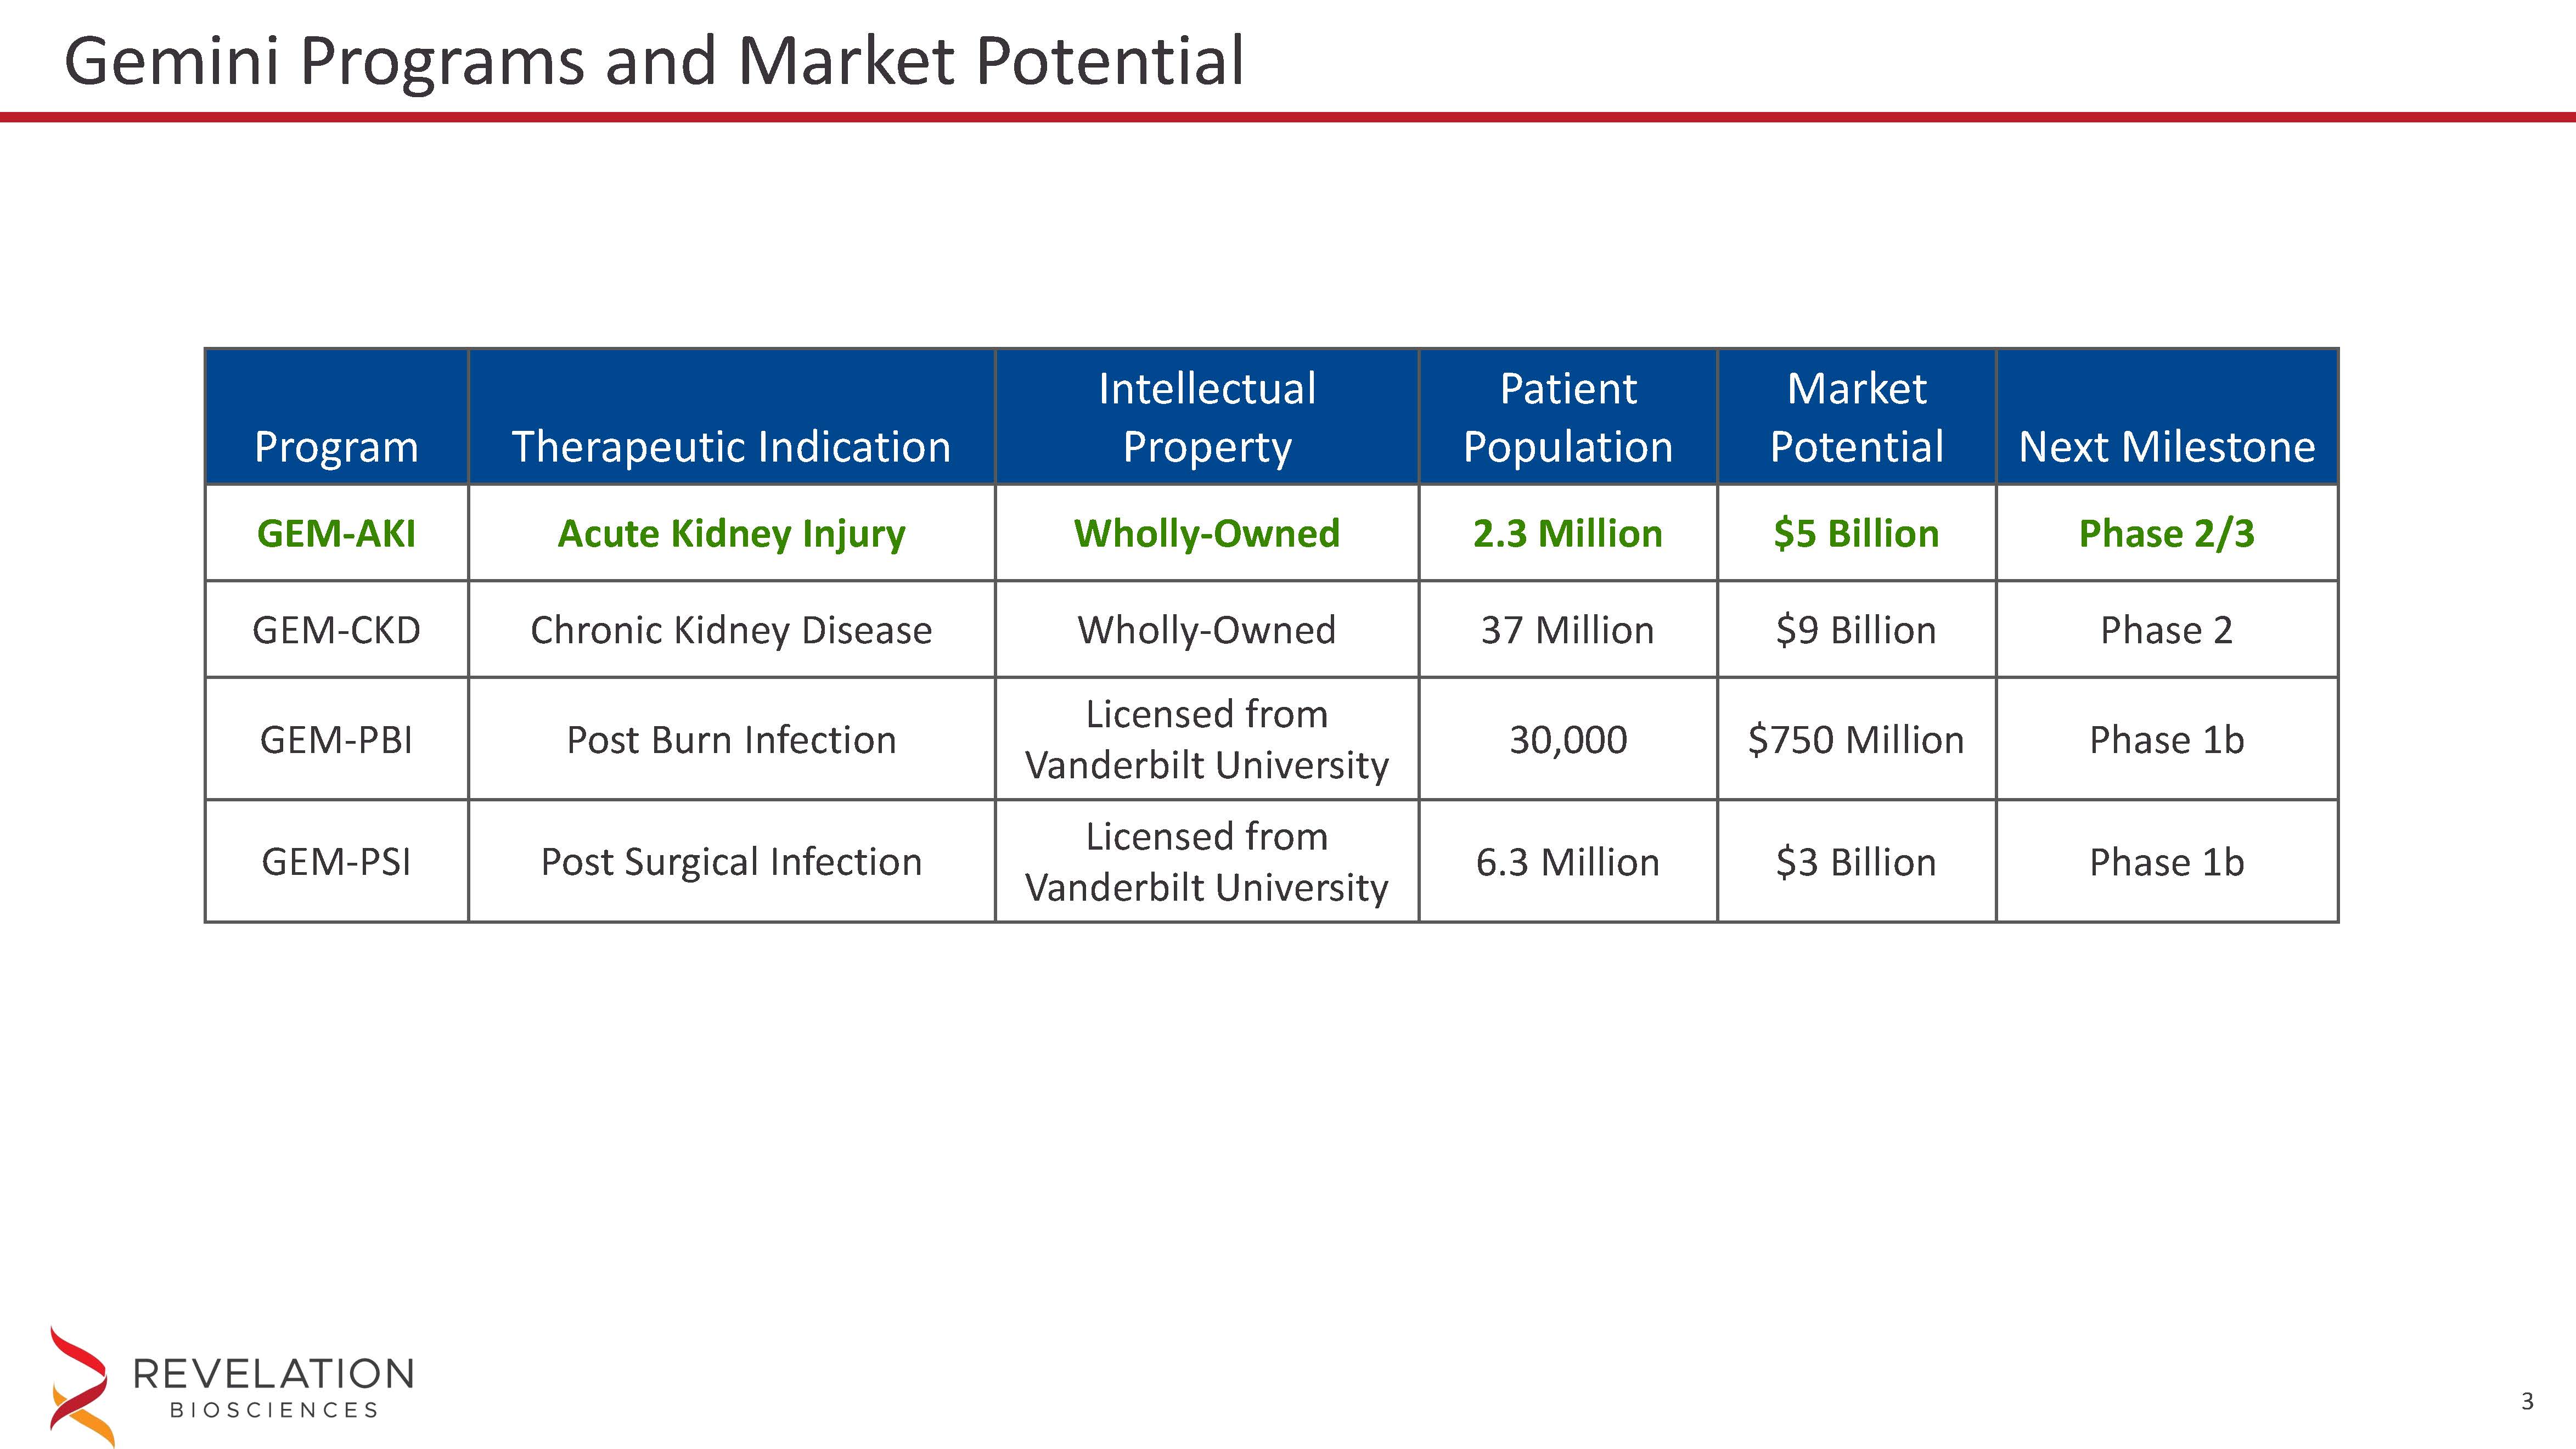The height and width of the screenshot is (1449, 2576).
Task: Select the 37 Million patient population cell
Action: point(1567,630)
